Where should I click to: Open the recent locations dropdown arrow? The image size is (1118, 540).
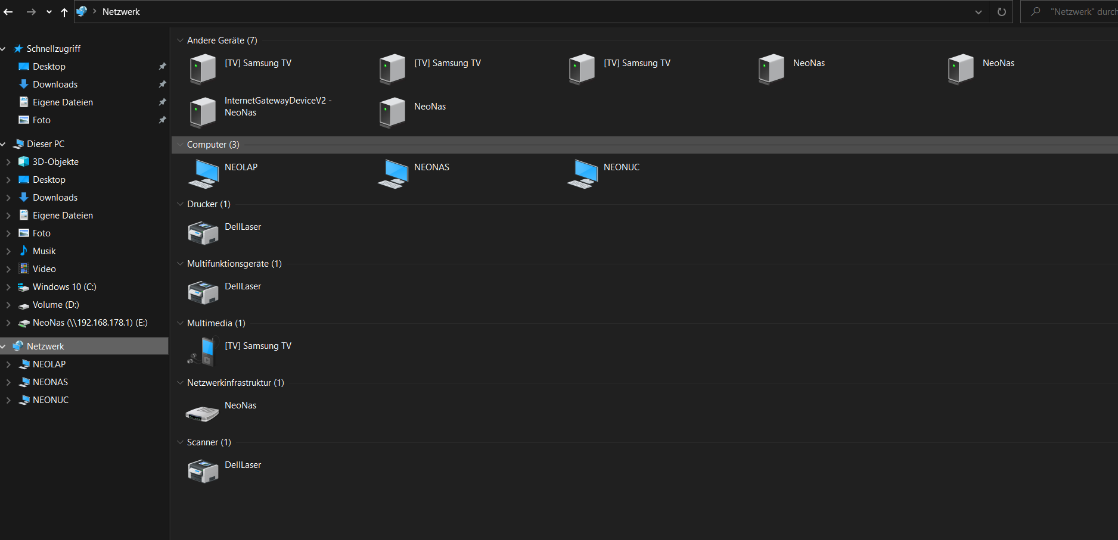49,12
